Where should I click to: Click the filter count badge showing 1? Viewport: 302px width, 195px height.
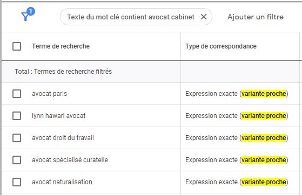[31, 11]
